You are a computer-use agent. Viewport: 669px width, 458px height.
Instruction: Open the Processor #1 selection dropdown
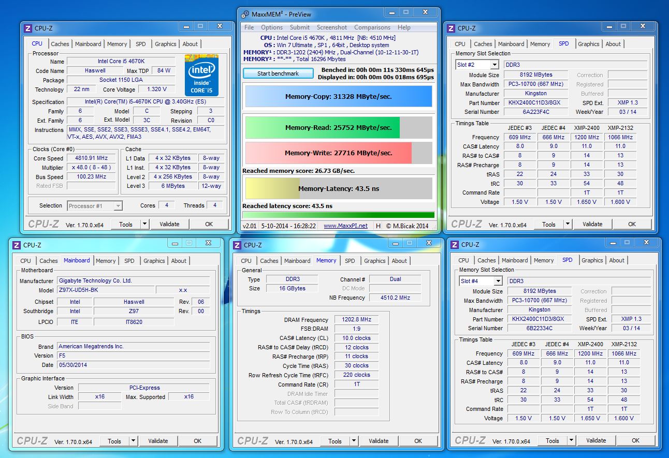pyautogui.click(x=118, y=206)
